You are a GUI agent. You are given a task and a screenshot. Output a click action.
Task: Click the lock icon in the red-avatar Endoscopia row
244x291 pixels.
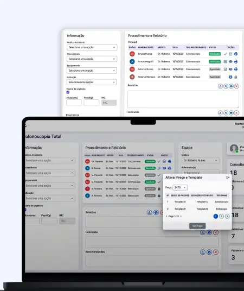(159, 189)
